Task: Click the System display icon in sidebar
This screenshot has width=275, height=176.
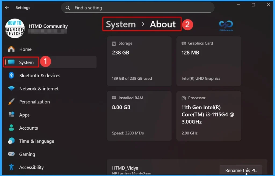Action: click(x=11, y=62)
